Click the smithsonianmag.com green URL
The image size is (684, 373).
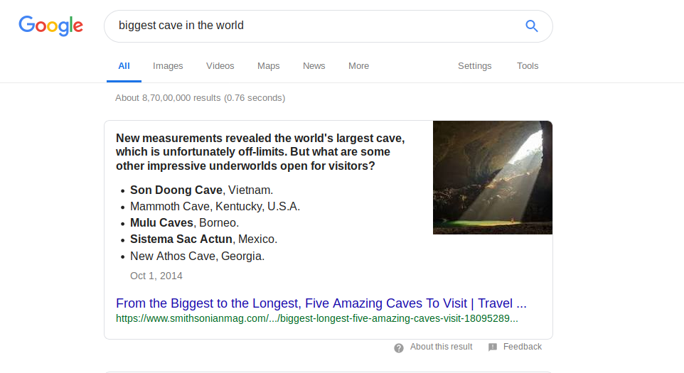[x=316, y=318]
